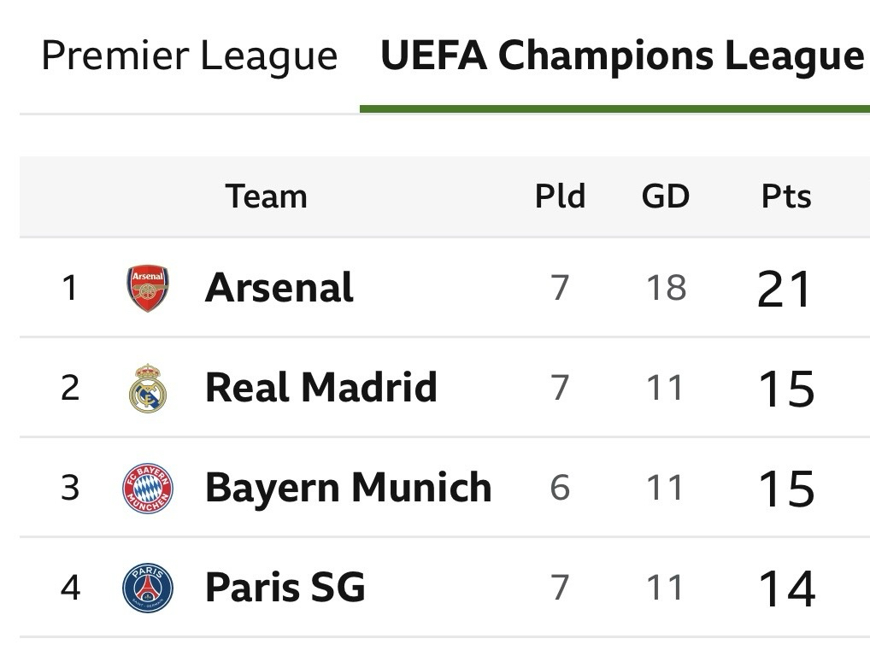
Task: Click Paris SG's 14 points value
Action: tap(785, 589)
